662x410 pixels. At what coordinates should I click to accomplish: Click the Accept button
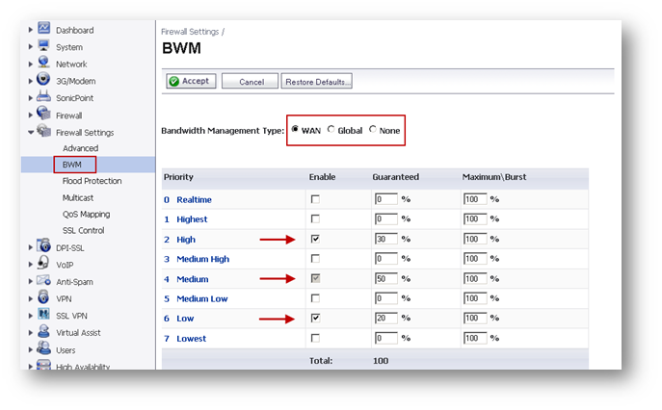(191, 81)
